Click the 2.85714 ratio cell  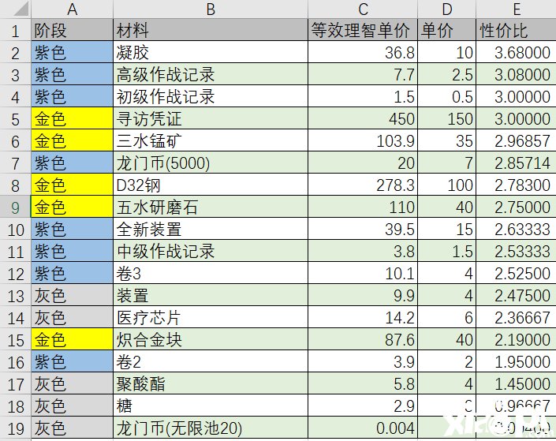coord(517,163)
